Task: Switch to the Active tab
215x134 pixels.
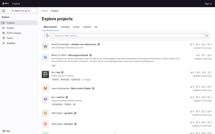Action: coord(76,27)
